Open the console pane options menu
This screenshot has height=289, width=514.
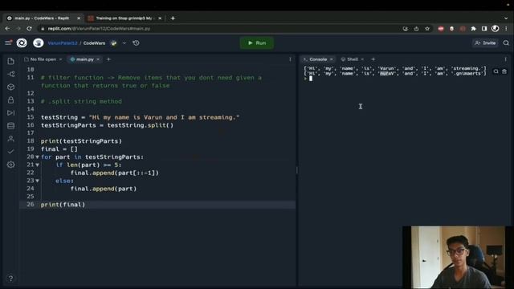(x=505, y=59)
